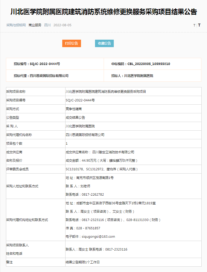Select 招标人 川北医学院附属医院 in header box
This screenshot has height=272, width=207.
[x=132, y=76]
